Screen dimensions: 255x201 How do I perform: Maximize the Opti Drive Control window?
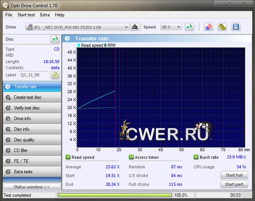tap(229, 4)
